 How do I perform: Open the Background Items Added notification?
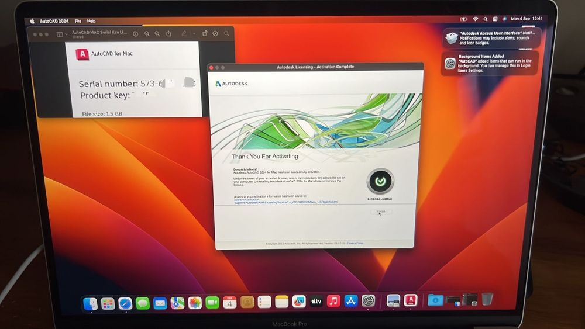pyautogui.click(x=490, y=63)
